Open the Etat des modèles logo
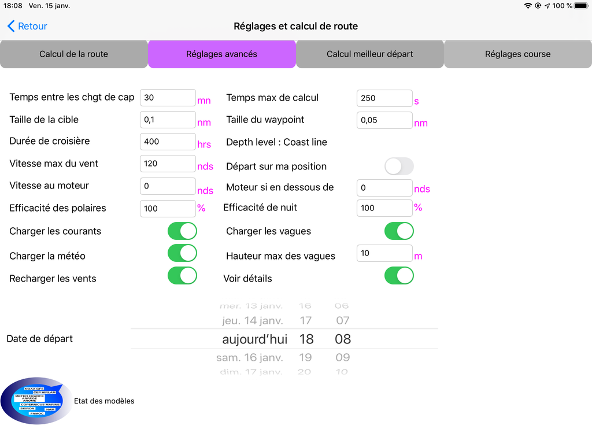Viewport: 592px width, 444px height. (x=36, y=401)
